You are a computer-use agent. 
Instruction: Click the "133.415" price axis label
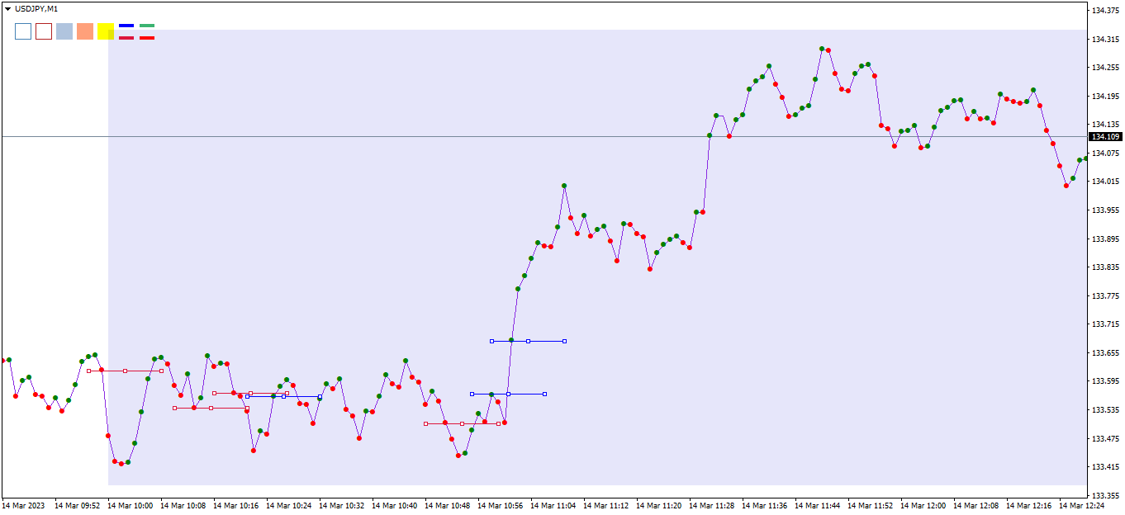click(1105, 467)
